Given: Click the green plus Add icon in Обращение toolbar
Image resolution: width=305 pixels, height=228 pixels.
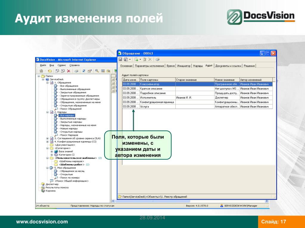Looking at the screenshot, I should coord(136,59).
